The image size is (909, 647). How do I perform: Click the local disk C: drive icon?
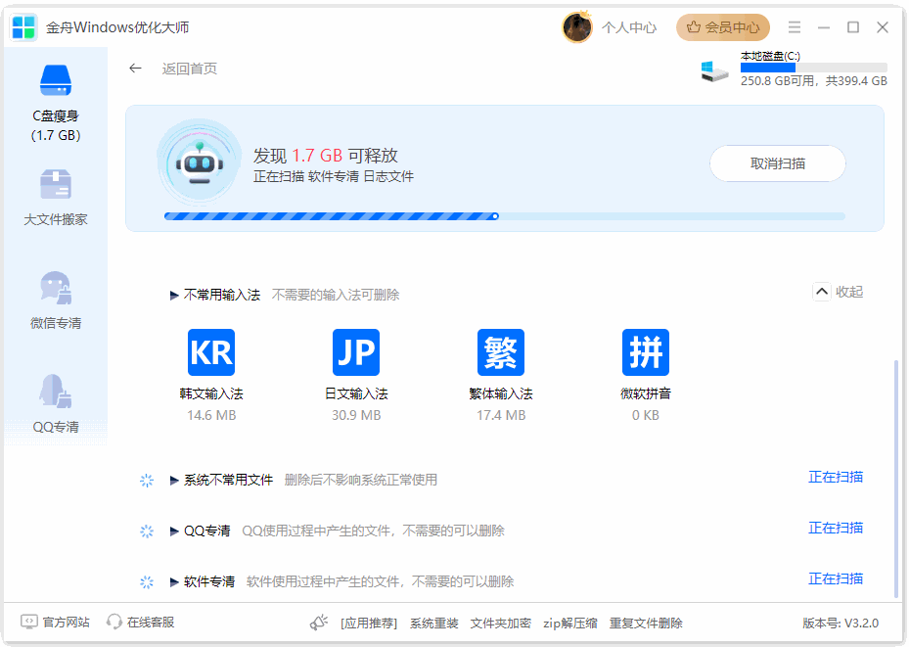pyautogui.click(x=714, y=71)
